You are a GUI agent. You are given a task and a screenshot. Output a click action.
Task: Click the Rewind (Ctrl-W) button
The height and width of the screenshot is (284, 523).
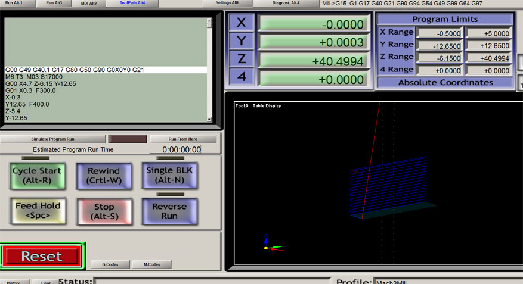coord(104,175)
